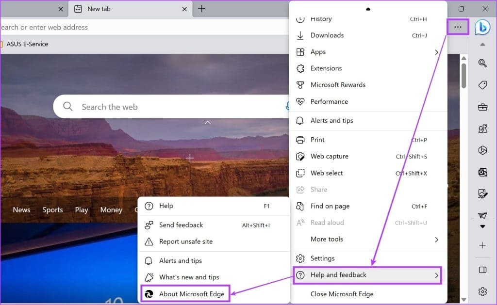Open the Sports feed tab
Screen dimensions: 497x305
click(x=52, y=209)
